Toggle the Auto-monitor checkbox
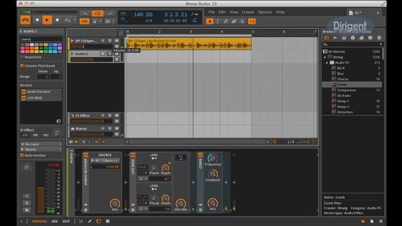Screen dimensions: 402x226 pyautogui.click(x=22, y=155)
